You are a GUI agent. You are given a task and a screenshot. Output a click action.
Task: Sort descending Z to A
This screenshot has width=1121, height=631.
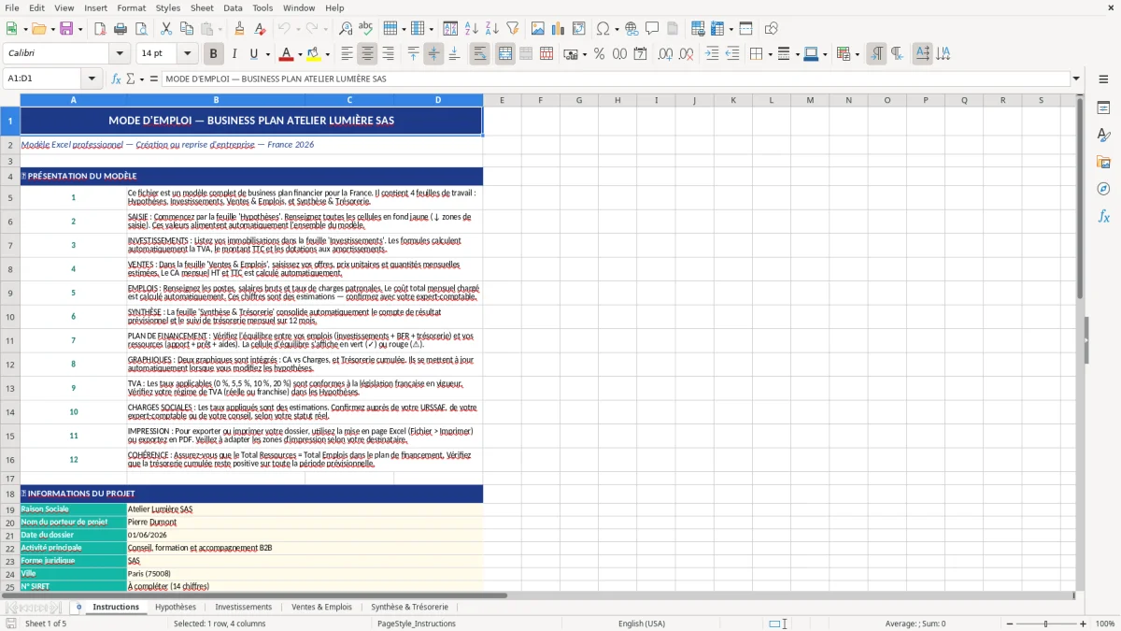pos(491,29)
